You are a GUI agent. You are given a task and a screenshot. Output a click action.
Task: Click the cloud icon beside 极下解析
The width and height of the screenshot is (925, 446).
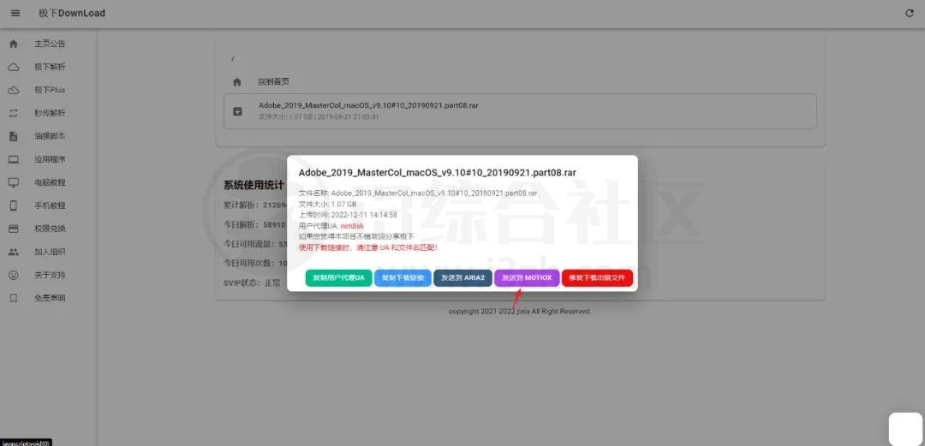click(14, 68)
